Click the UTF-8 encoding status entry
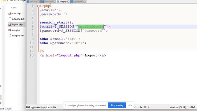The height and width of the screenshot is (111, 197). pyautogui.click(x=192, y=107)
